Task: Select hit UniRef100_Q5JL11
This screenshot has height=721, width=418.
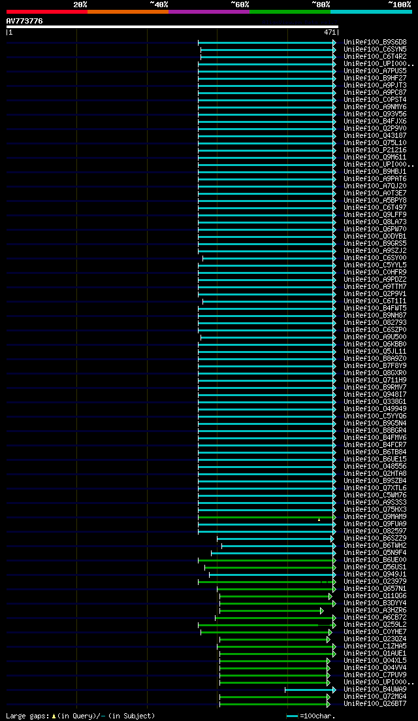Action: [x=375, y=351]
